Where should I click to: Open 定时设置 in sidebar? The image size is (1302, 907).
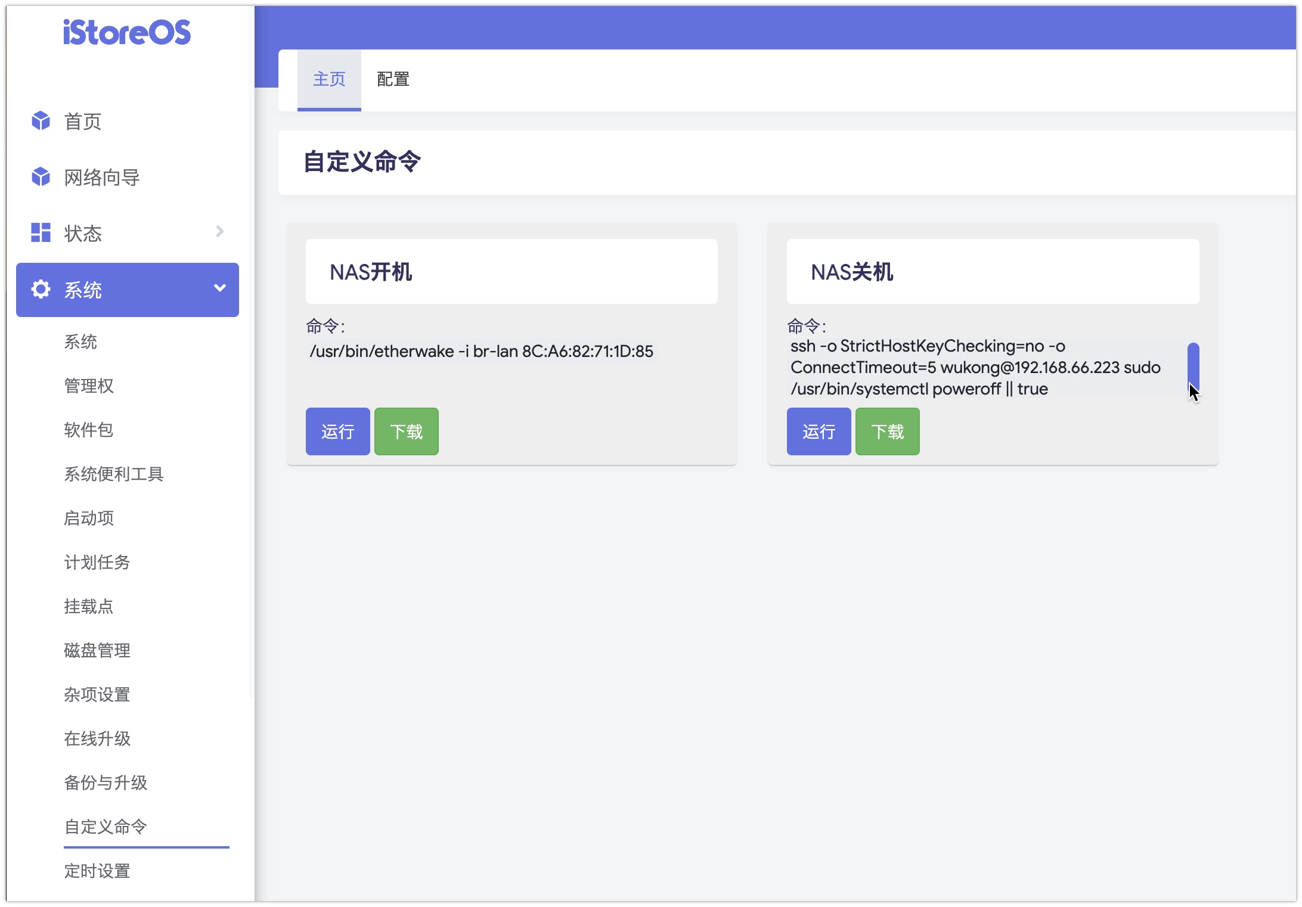coord(97,871)
